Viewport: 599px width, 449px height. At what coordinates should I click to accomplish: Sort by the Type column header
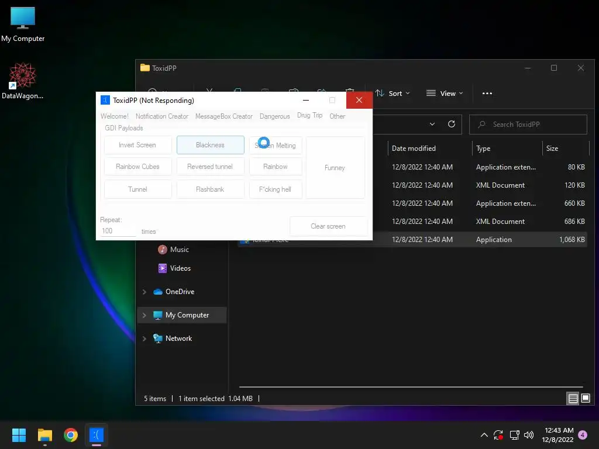[507, 148]
